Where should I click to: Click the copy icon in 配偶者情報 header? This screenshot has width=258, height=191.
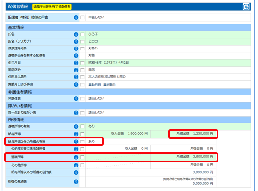click(246, 7)
